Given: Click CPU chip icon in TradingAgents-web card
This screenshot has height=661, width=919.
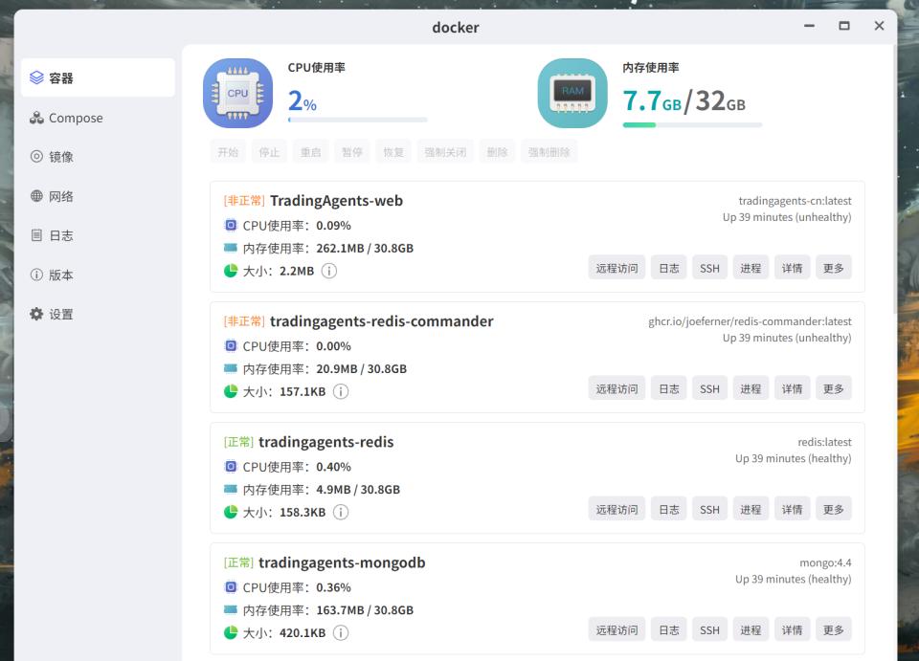Looking at the screenshot, I should point(231,225).
